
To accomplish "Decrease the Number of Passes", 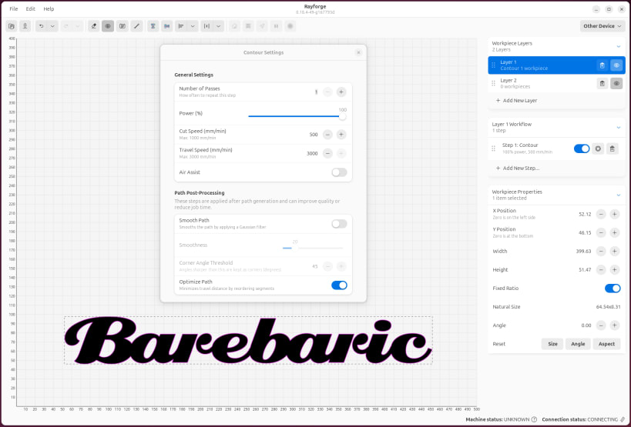I will coord(327,92).
